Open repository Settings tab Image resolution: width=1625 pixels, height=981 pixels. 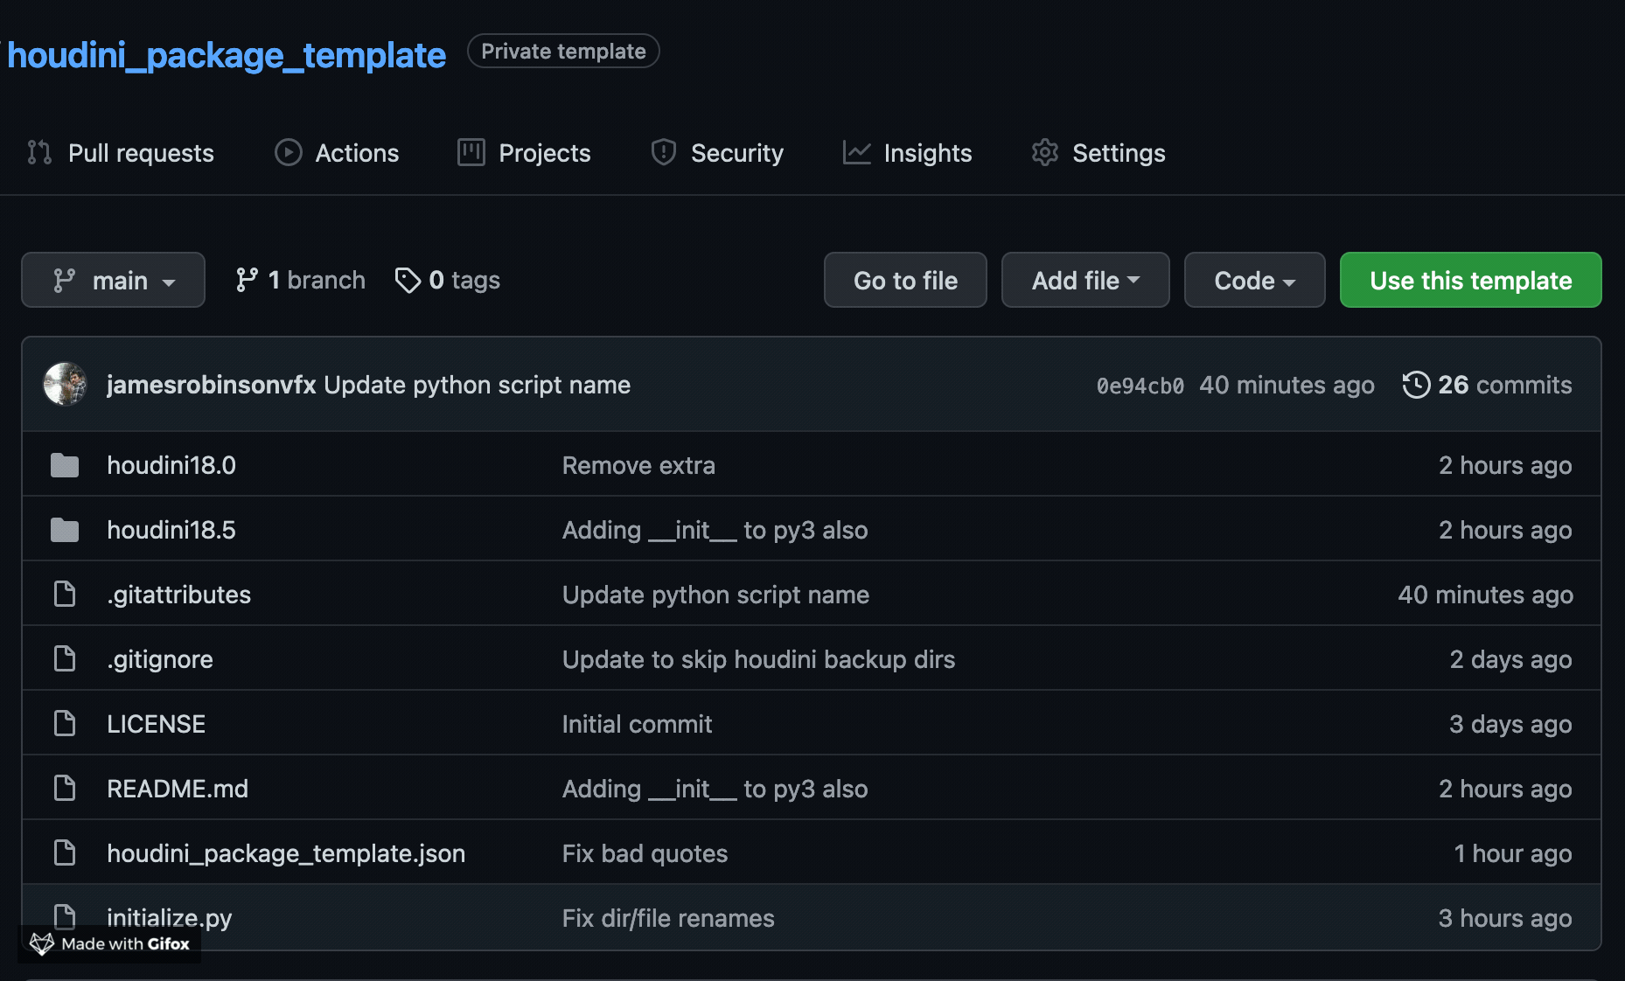pos(1098,153)
